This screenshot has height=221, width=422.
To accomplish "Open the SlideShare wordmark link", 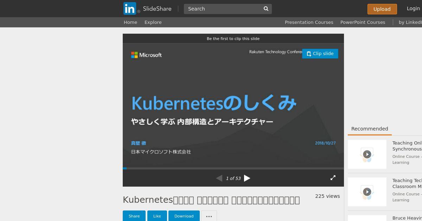I will coord(157,8).
